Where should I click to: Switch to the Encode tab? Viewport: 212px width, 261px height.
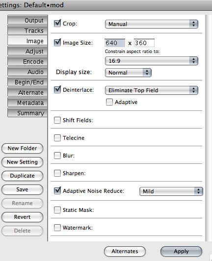[27, 62]
